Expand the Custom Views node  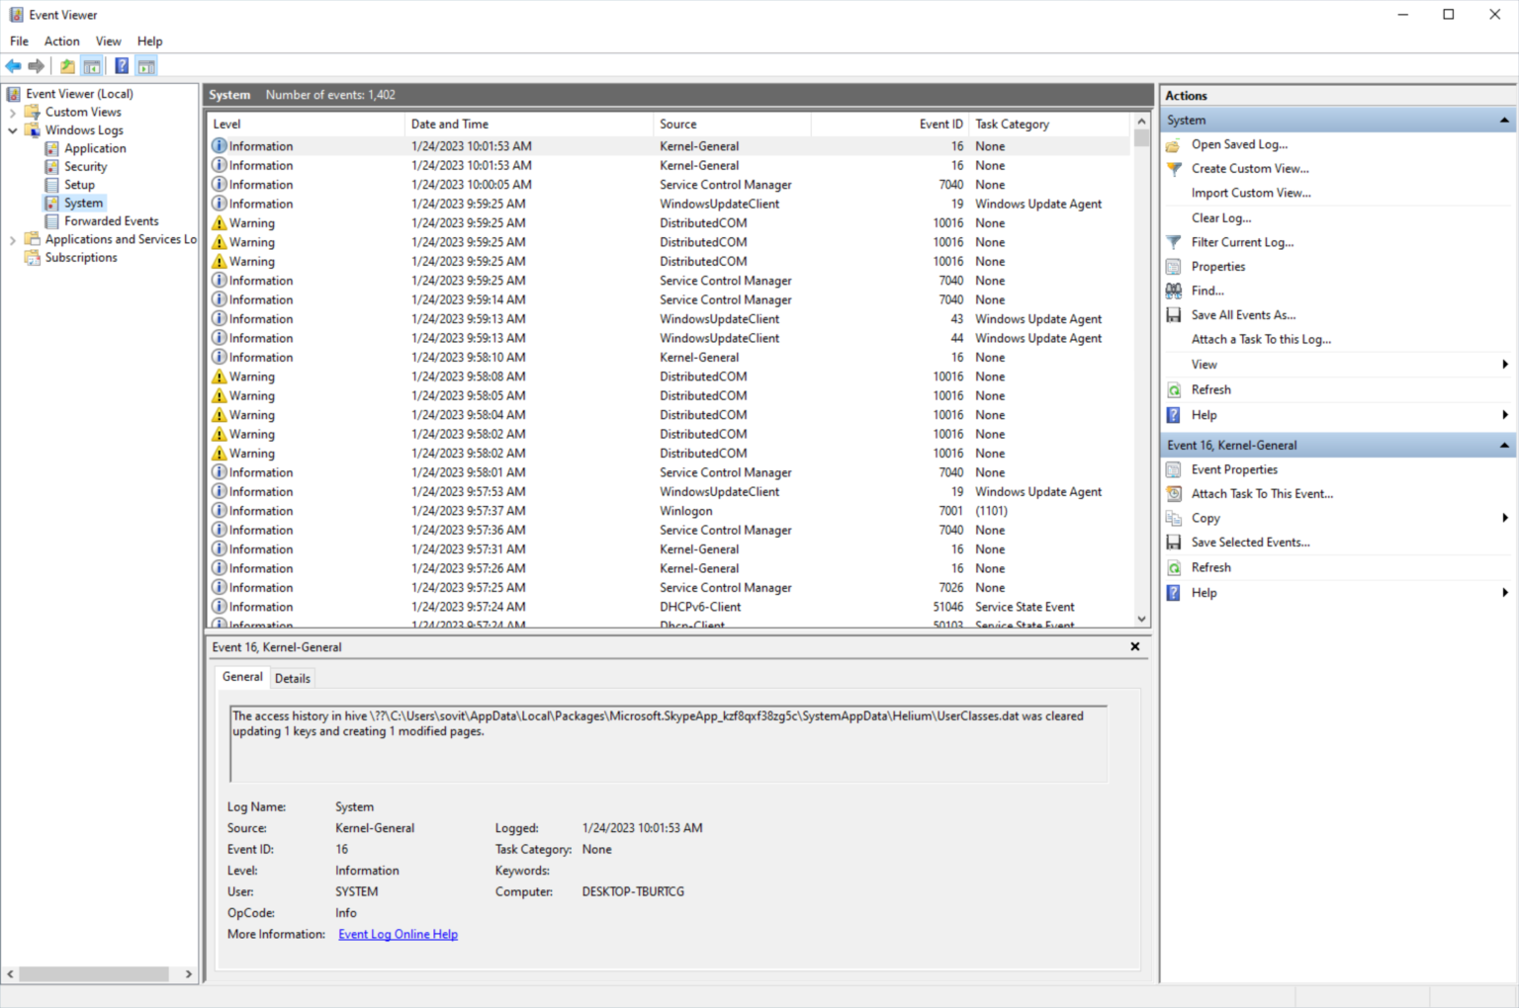pyautogui.click(x=13, y=112)
